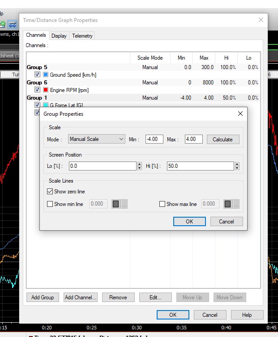Open Help for Graph Properties
Screen dimensions: 278x337
pos(247,315)
